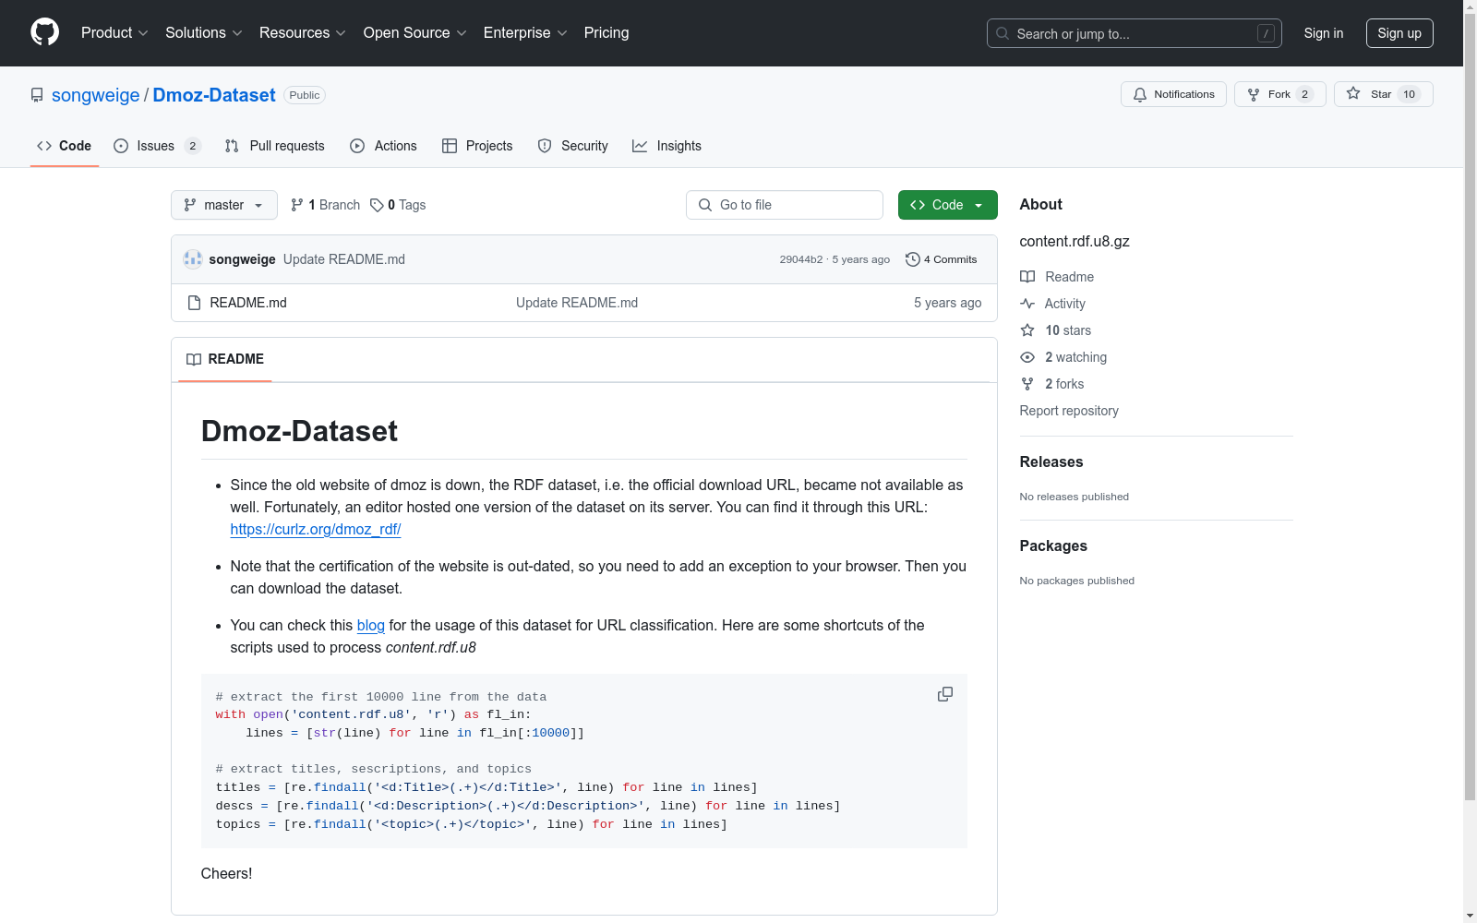Click the README book icon in file header
Viewport: 1477px width, 923px height.
pyautogui.click(x=194, y=359)
